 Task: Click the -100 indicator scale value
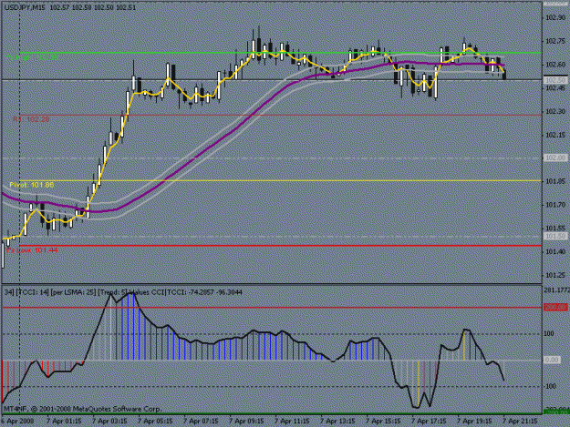[x=550, y=386]
